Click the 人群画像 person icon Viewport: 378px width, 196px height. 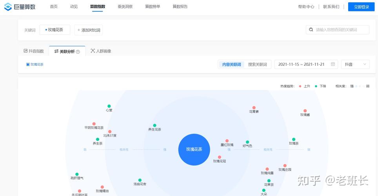93,51
